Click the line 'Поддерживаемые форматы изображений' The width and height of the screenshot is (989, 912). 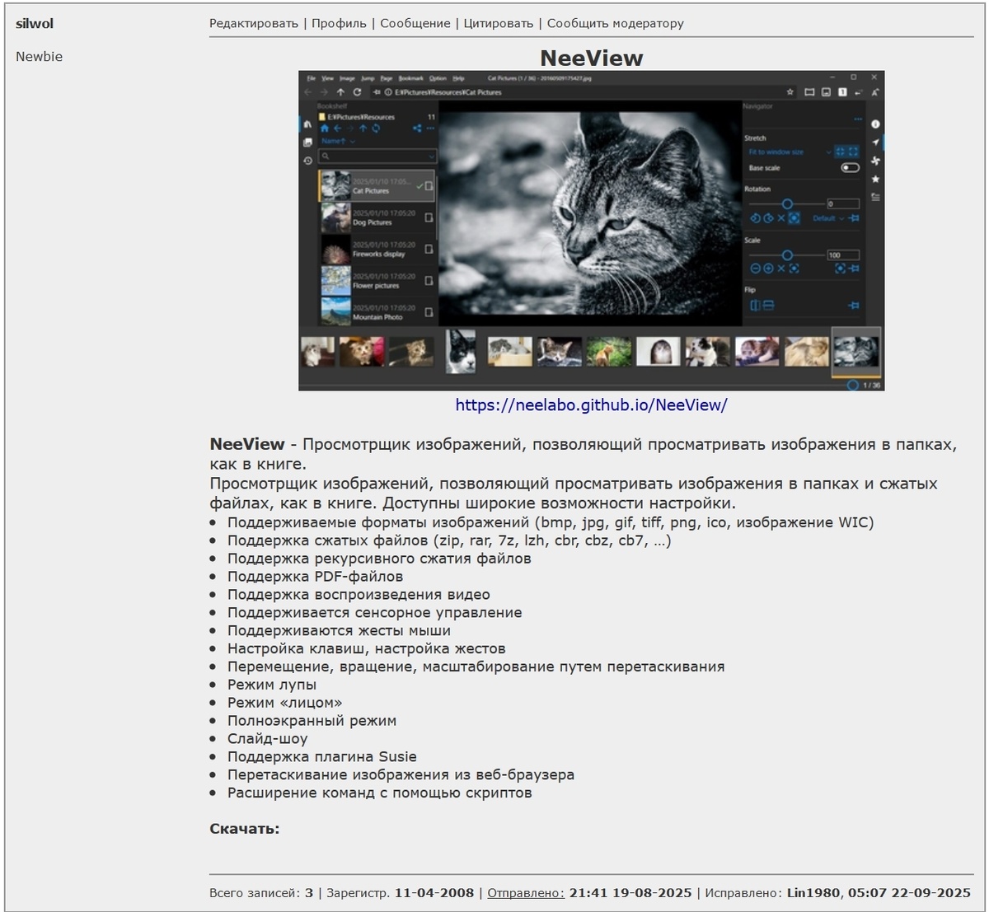[x=551, y=522]
